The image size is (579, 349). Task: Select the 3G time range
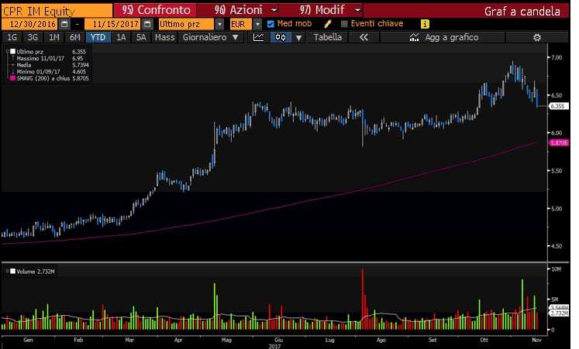[x=33, y=37]
